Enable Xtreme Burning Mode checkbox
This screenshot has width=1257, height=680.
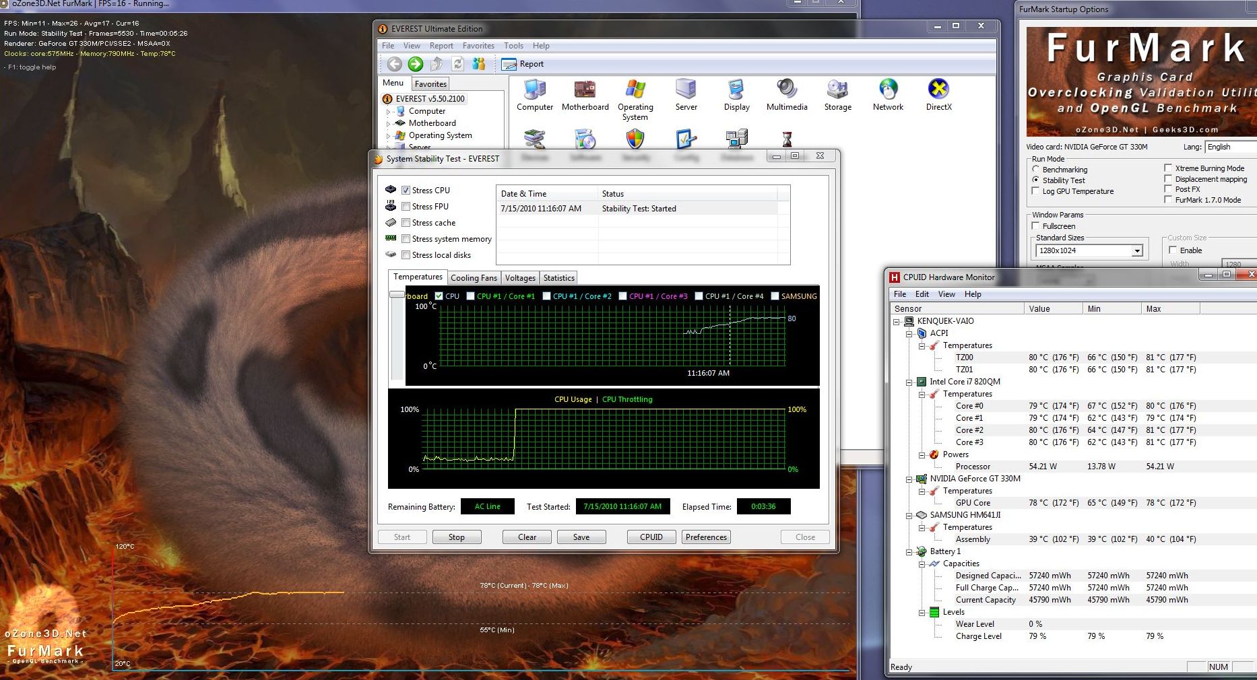[1168, 168]
